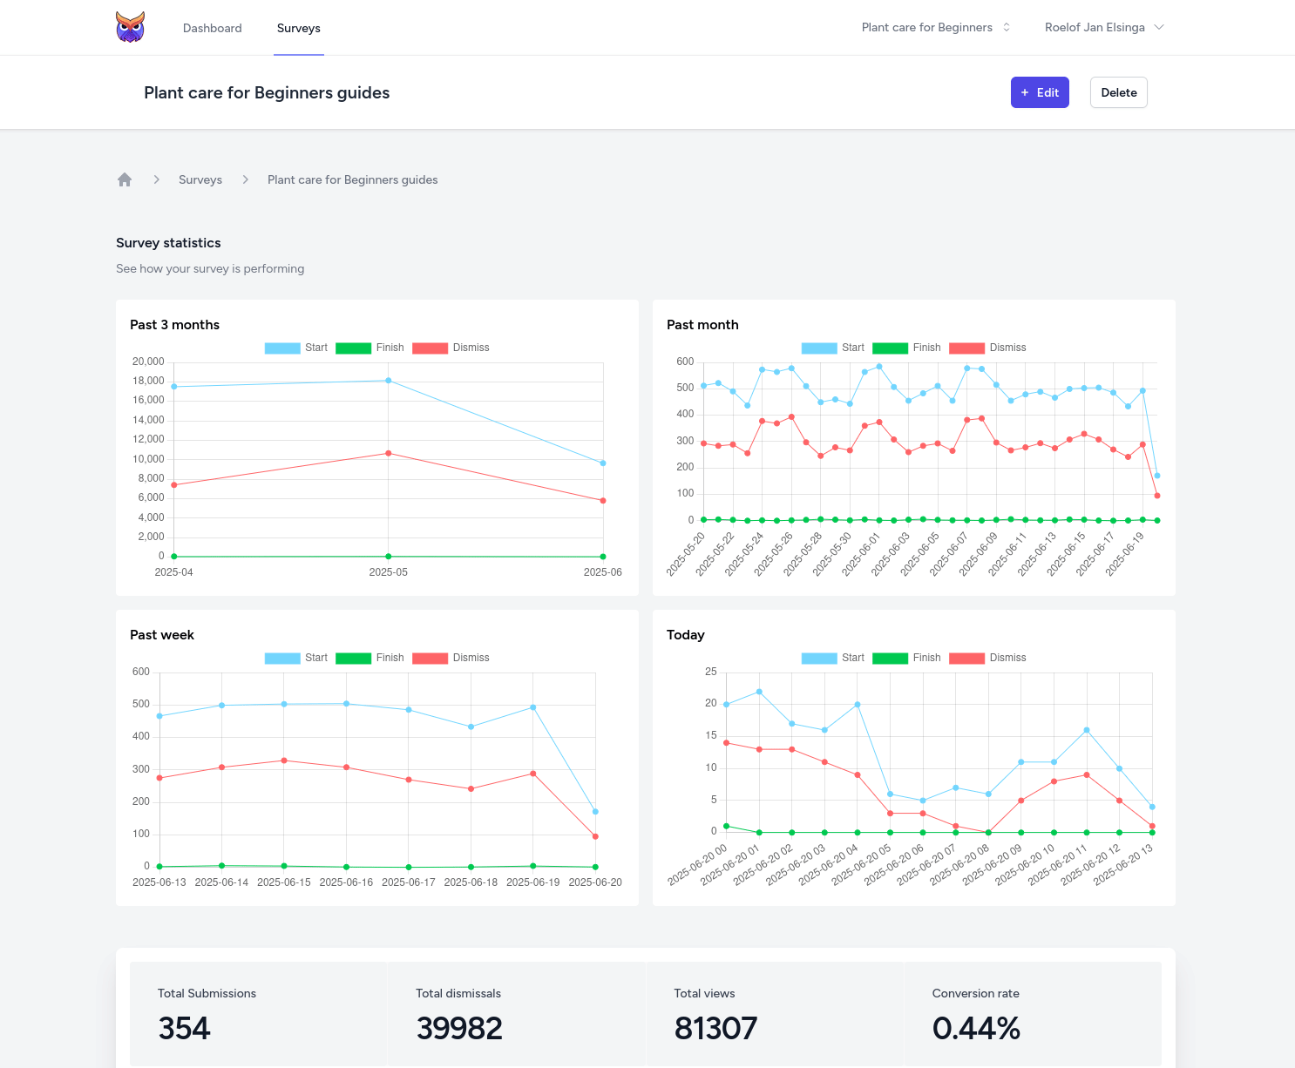Click the chevron separator after the home breadcrumb
Viewport: 1295px width, 1068px height.
157,179
